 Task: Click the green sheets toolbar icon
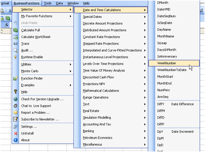point(8,18)
